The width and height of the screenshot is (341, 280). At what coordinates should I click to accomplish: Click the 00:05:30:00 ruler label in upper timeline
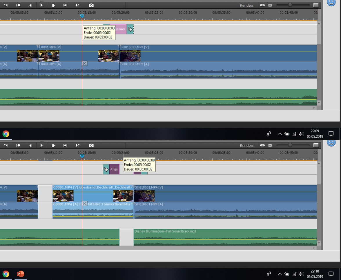pyautogui.click(x=188, y=13)
